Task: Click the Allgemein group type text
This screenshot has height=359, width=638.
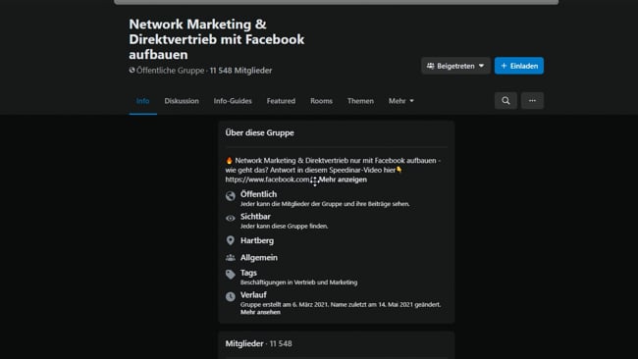Action: click(259, 258)
